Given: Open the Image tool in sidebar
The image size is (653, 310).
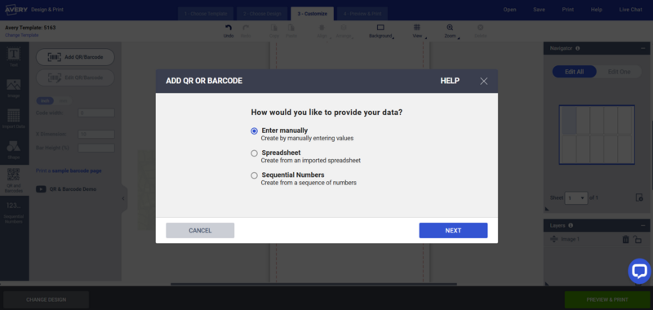Looking at the screenshot, I should click(14, 88).
